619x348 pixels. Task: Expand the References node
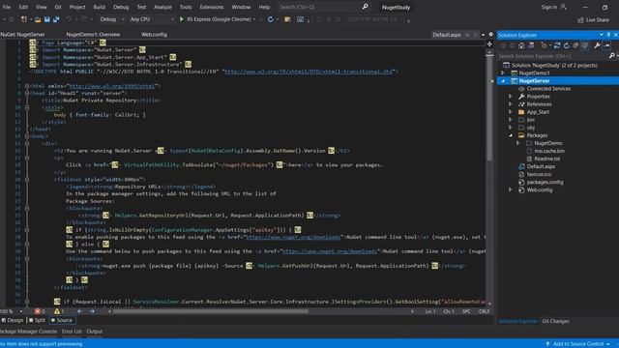pyautogui.click(x=511, y=104)
